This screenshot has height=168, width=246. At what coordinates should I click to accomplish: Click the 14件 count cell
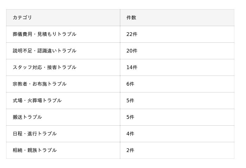click(132, 67)
